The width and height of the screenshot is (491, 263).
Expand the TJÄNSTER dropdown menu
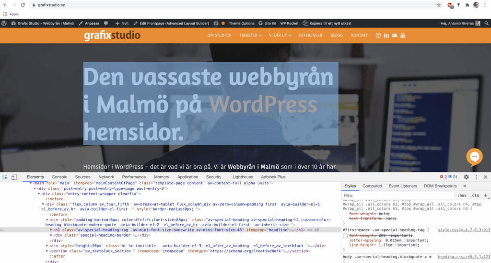pos(250,35)
